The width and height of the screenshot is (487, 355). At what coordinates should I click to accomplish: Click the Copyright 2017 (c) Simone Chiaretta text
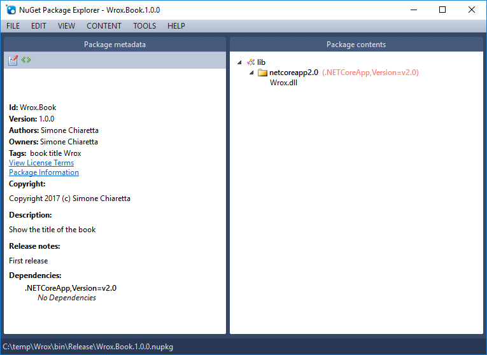coord(69,198)
